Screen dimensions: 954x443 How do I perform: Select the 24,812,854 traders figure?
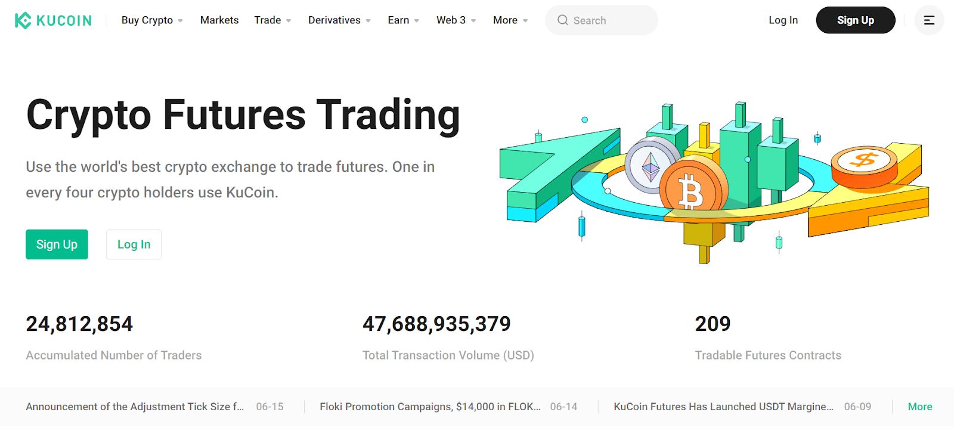click(x=79, y=324)
